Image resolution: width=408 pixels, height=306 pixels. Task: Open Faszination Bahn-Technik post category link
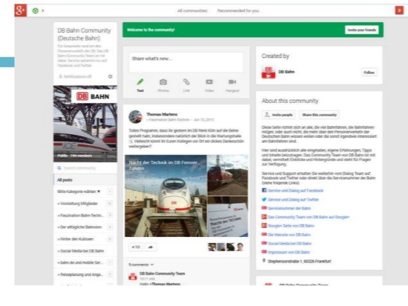coord(168,120)
